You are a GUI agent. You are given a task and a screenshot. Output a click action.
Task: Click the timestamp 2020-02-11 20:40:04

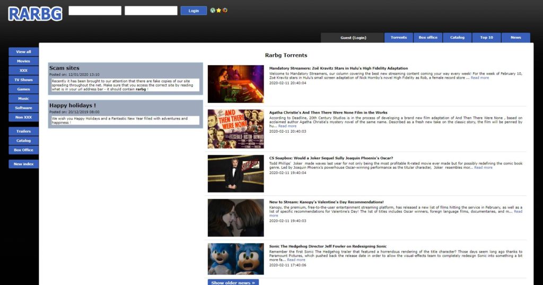click(287, 83)
